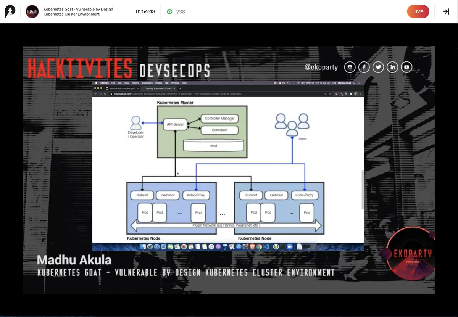Open the History menu
Image resolution: width=458 pixels, height=317 pixels.
[135, 83]
